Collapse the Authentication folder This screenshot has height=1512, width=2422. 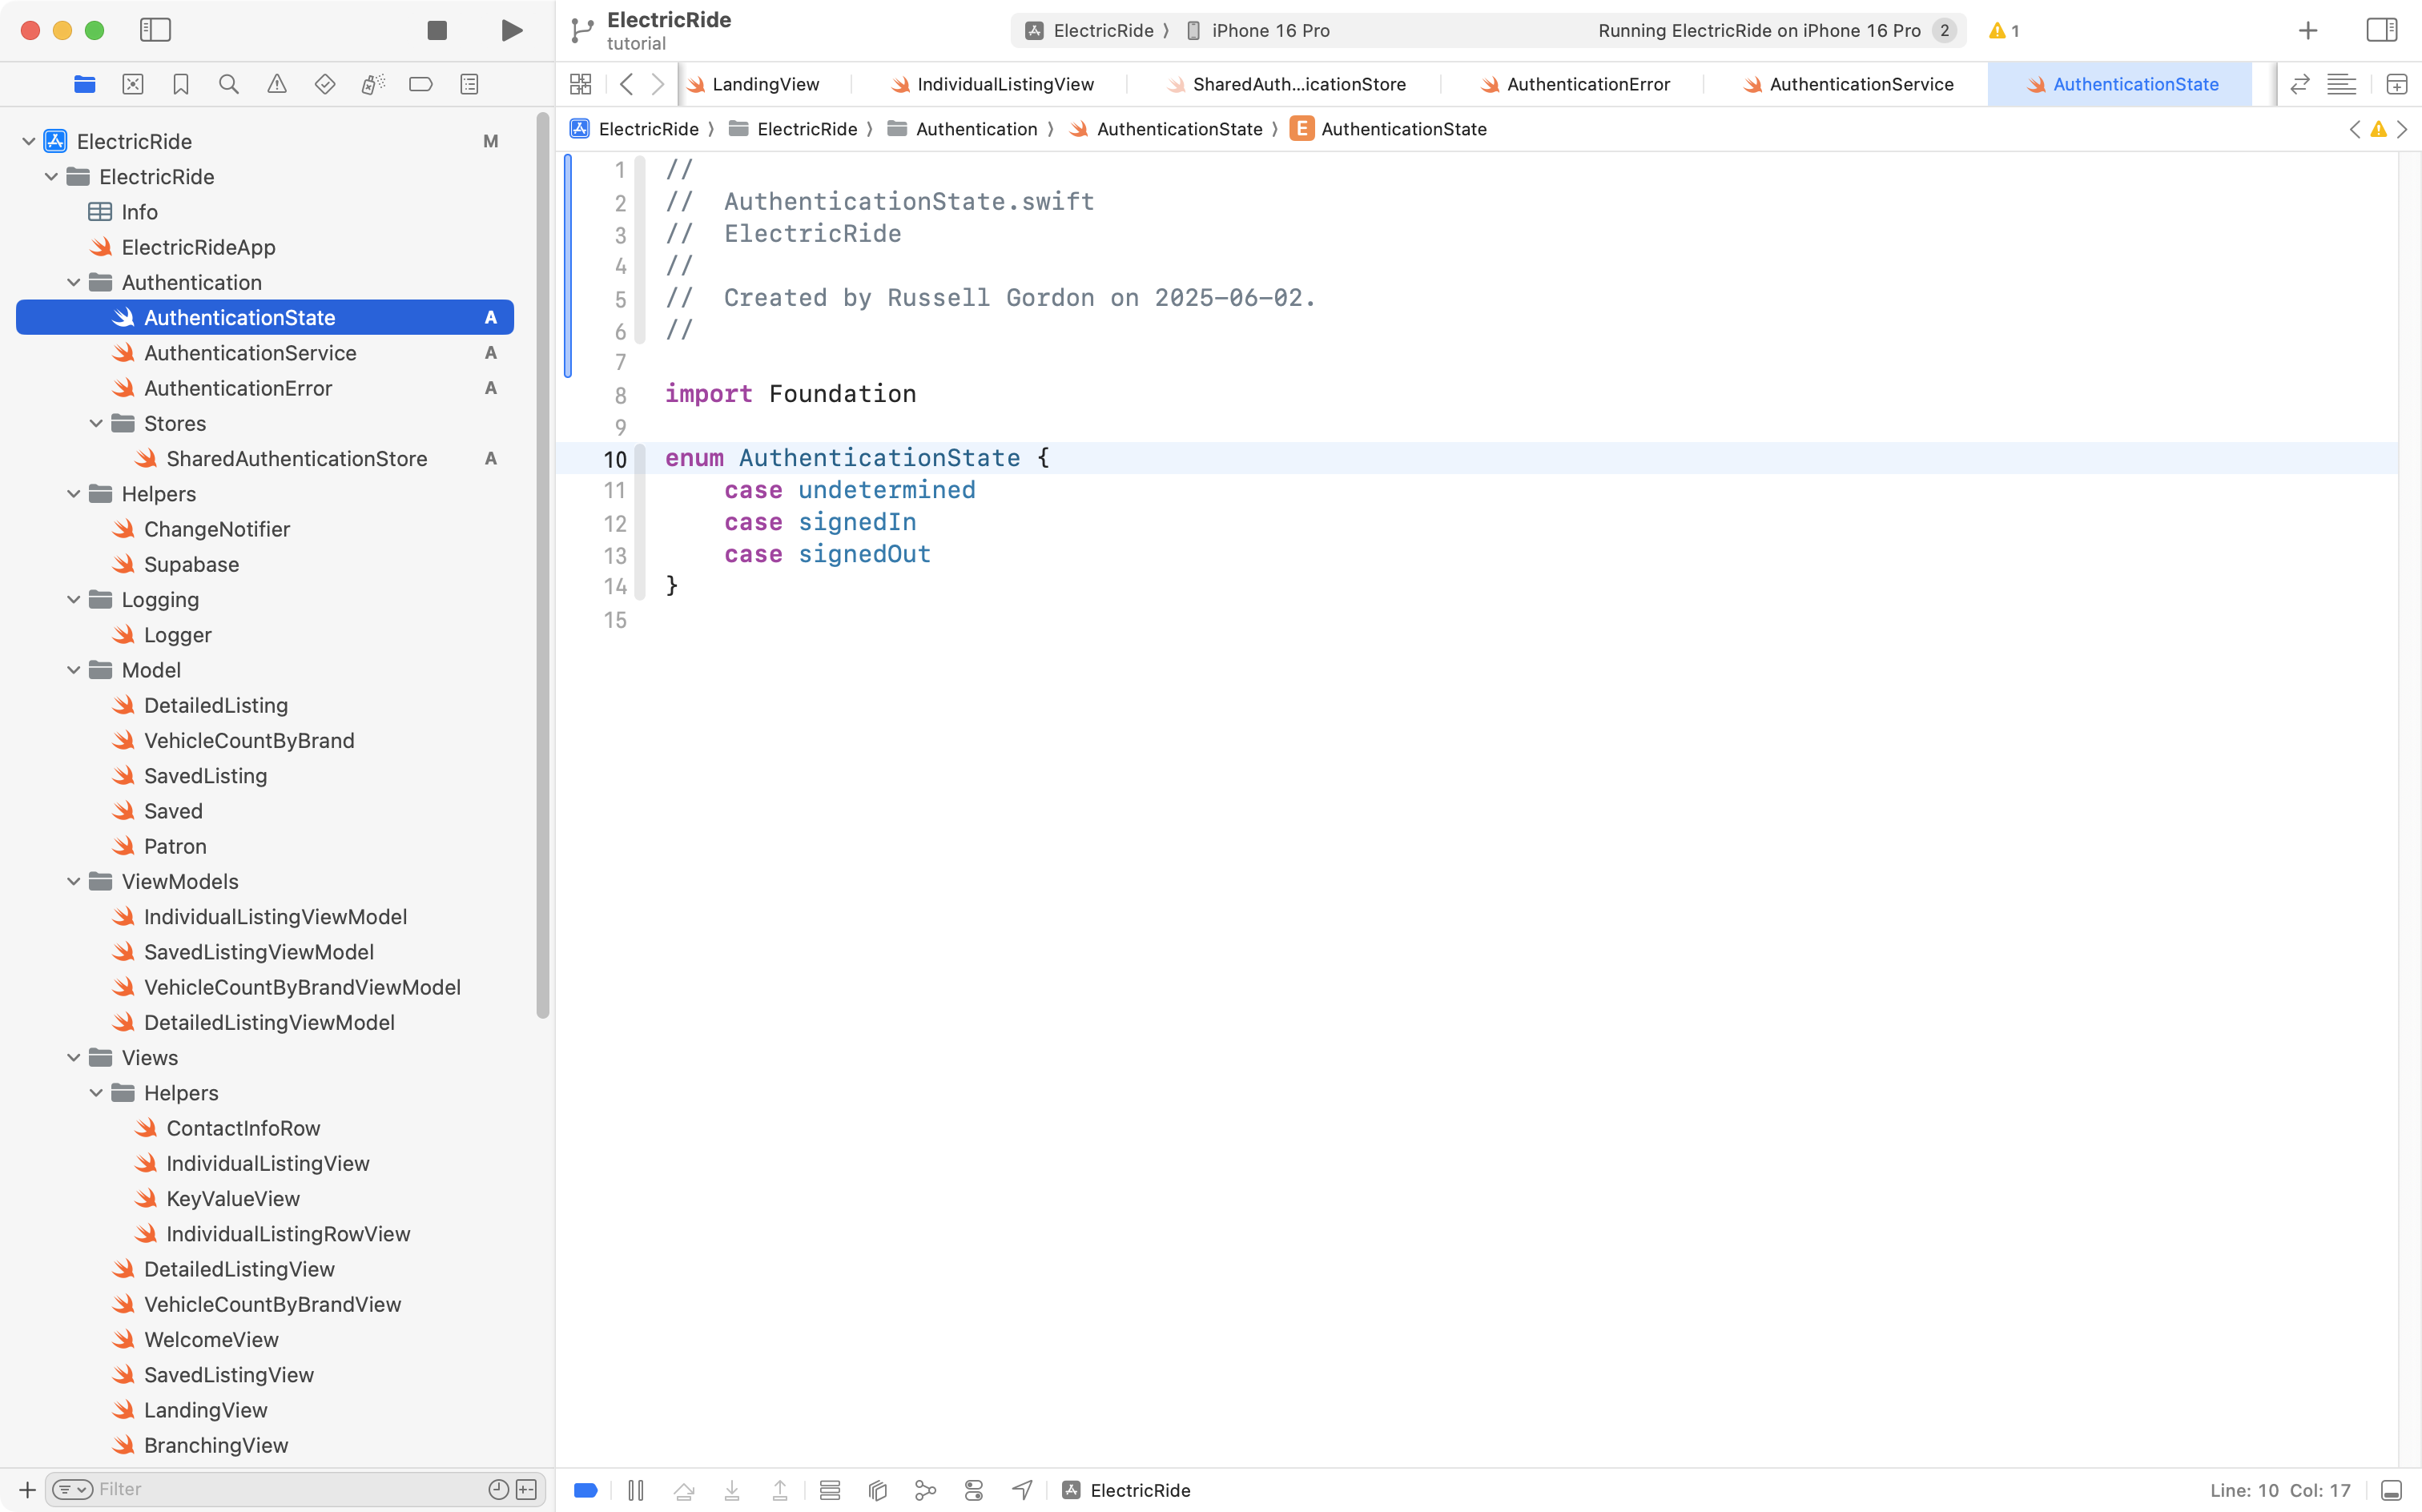coord(74,283)
